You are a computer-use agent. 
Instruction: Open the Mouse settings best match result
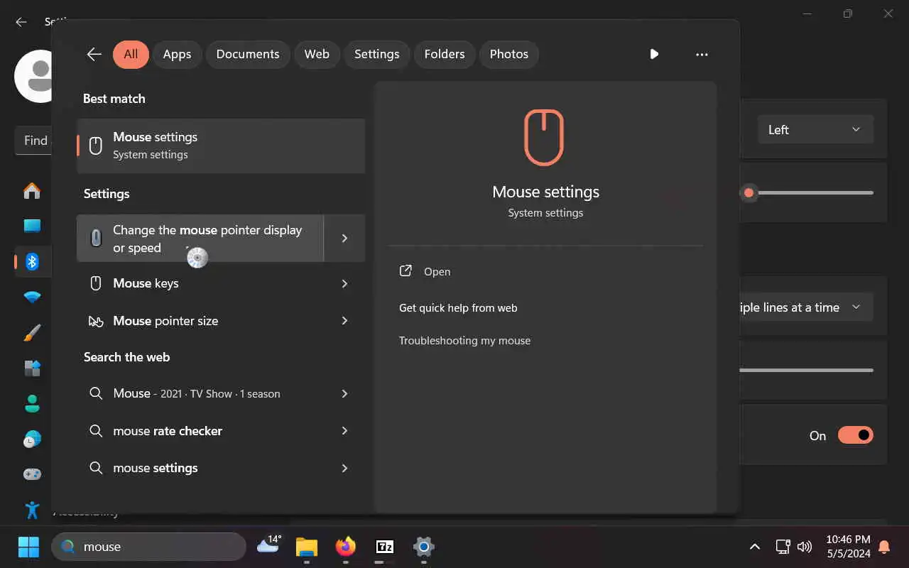click(221, 146)
